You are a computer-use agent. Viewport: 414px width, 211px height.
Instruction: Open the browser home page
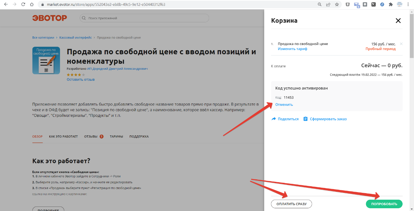[x=32, y=5]
